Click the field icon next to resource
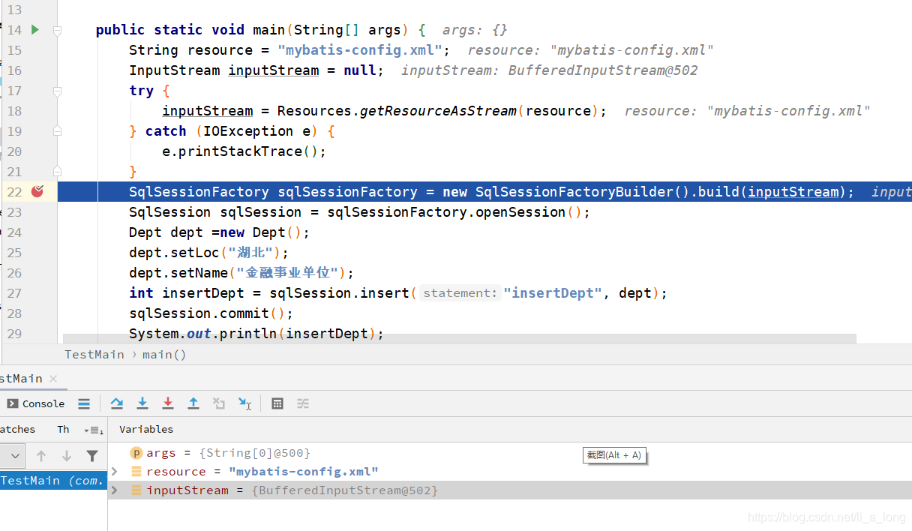Viewport: 912px width, 531px height. [136, 472]
